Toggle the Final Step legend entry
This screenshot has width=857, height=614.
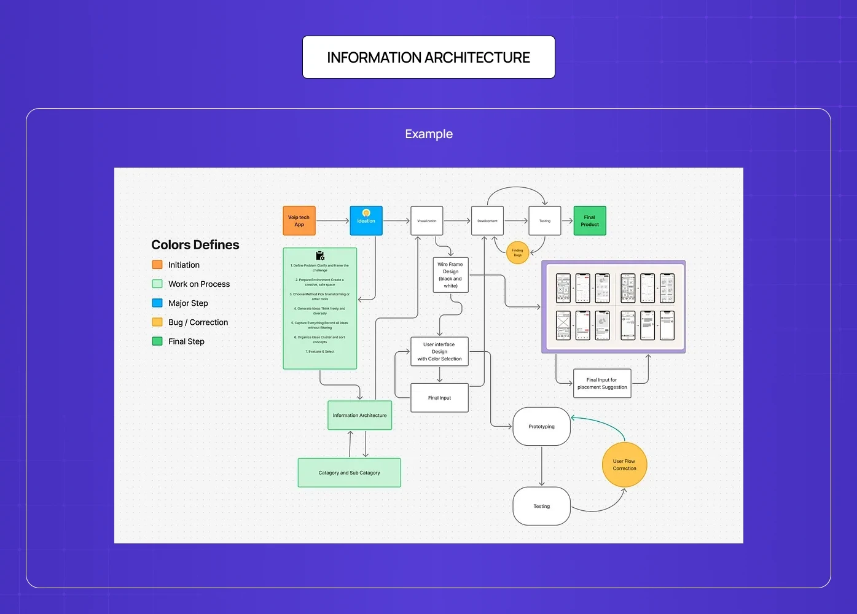[x=157, y=341]
